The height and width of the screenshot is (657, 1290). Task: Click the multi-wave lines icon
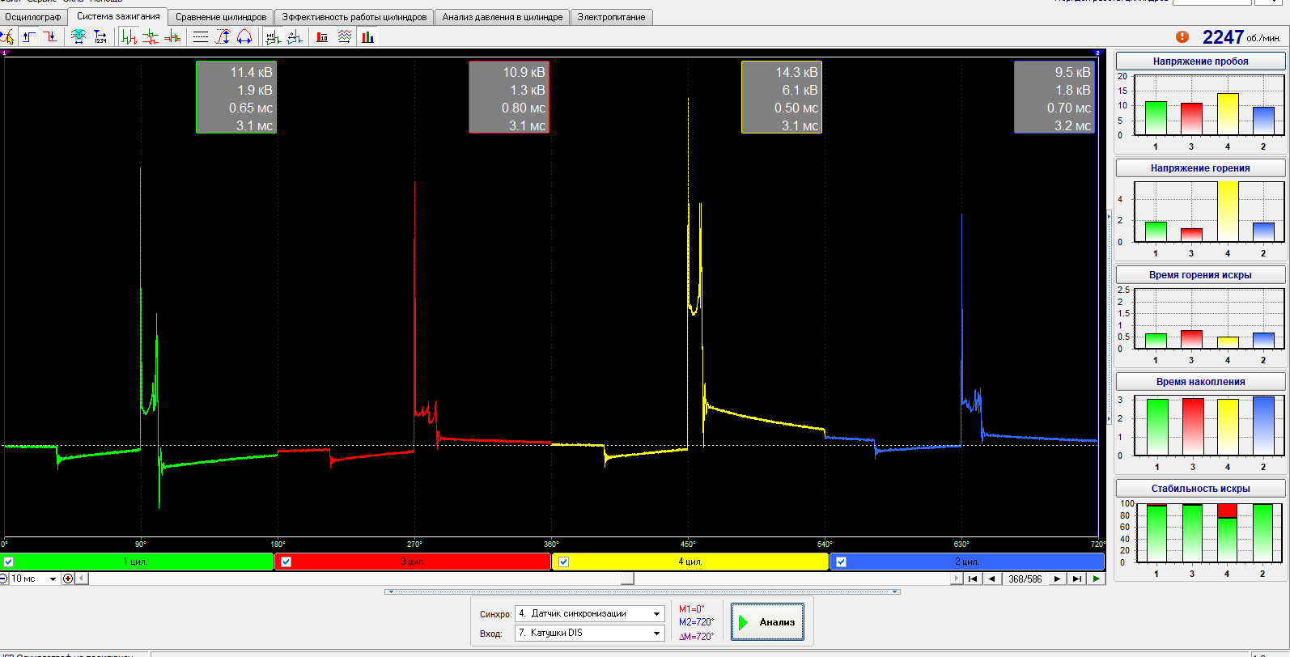click(x=345, y=36)
